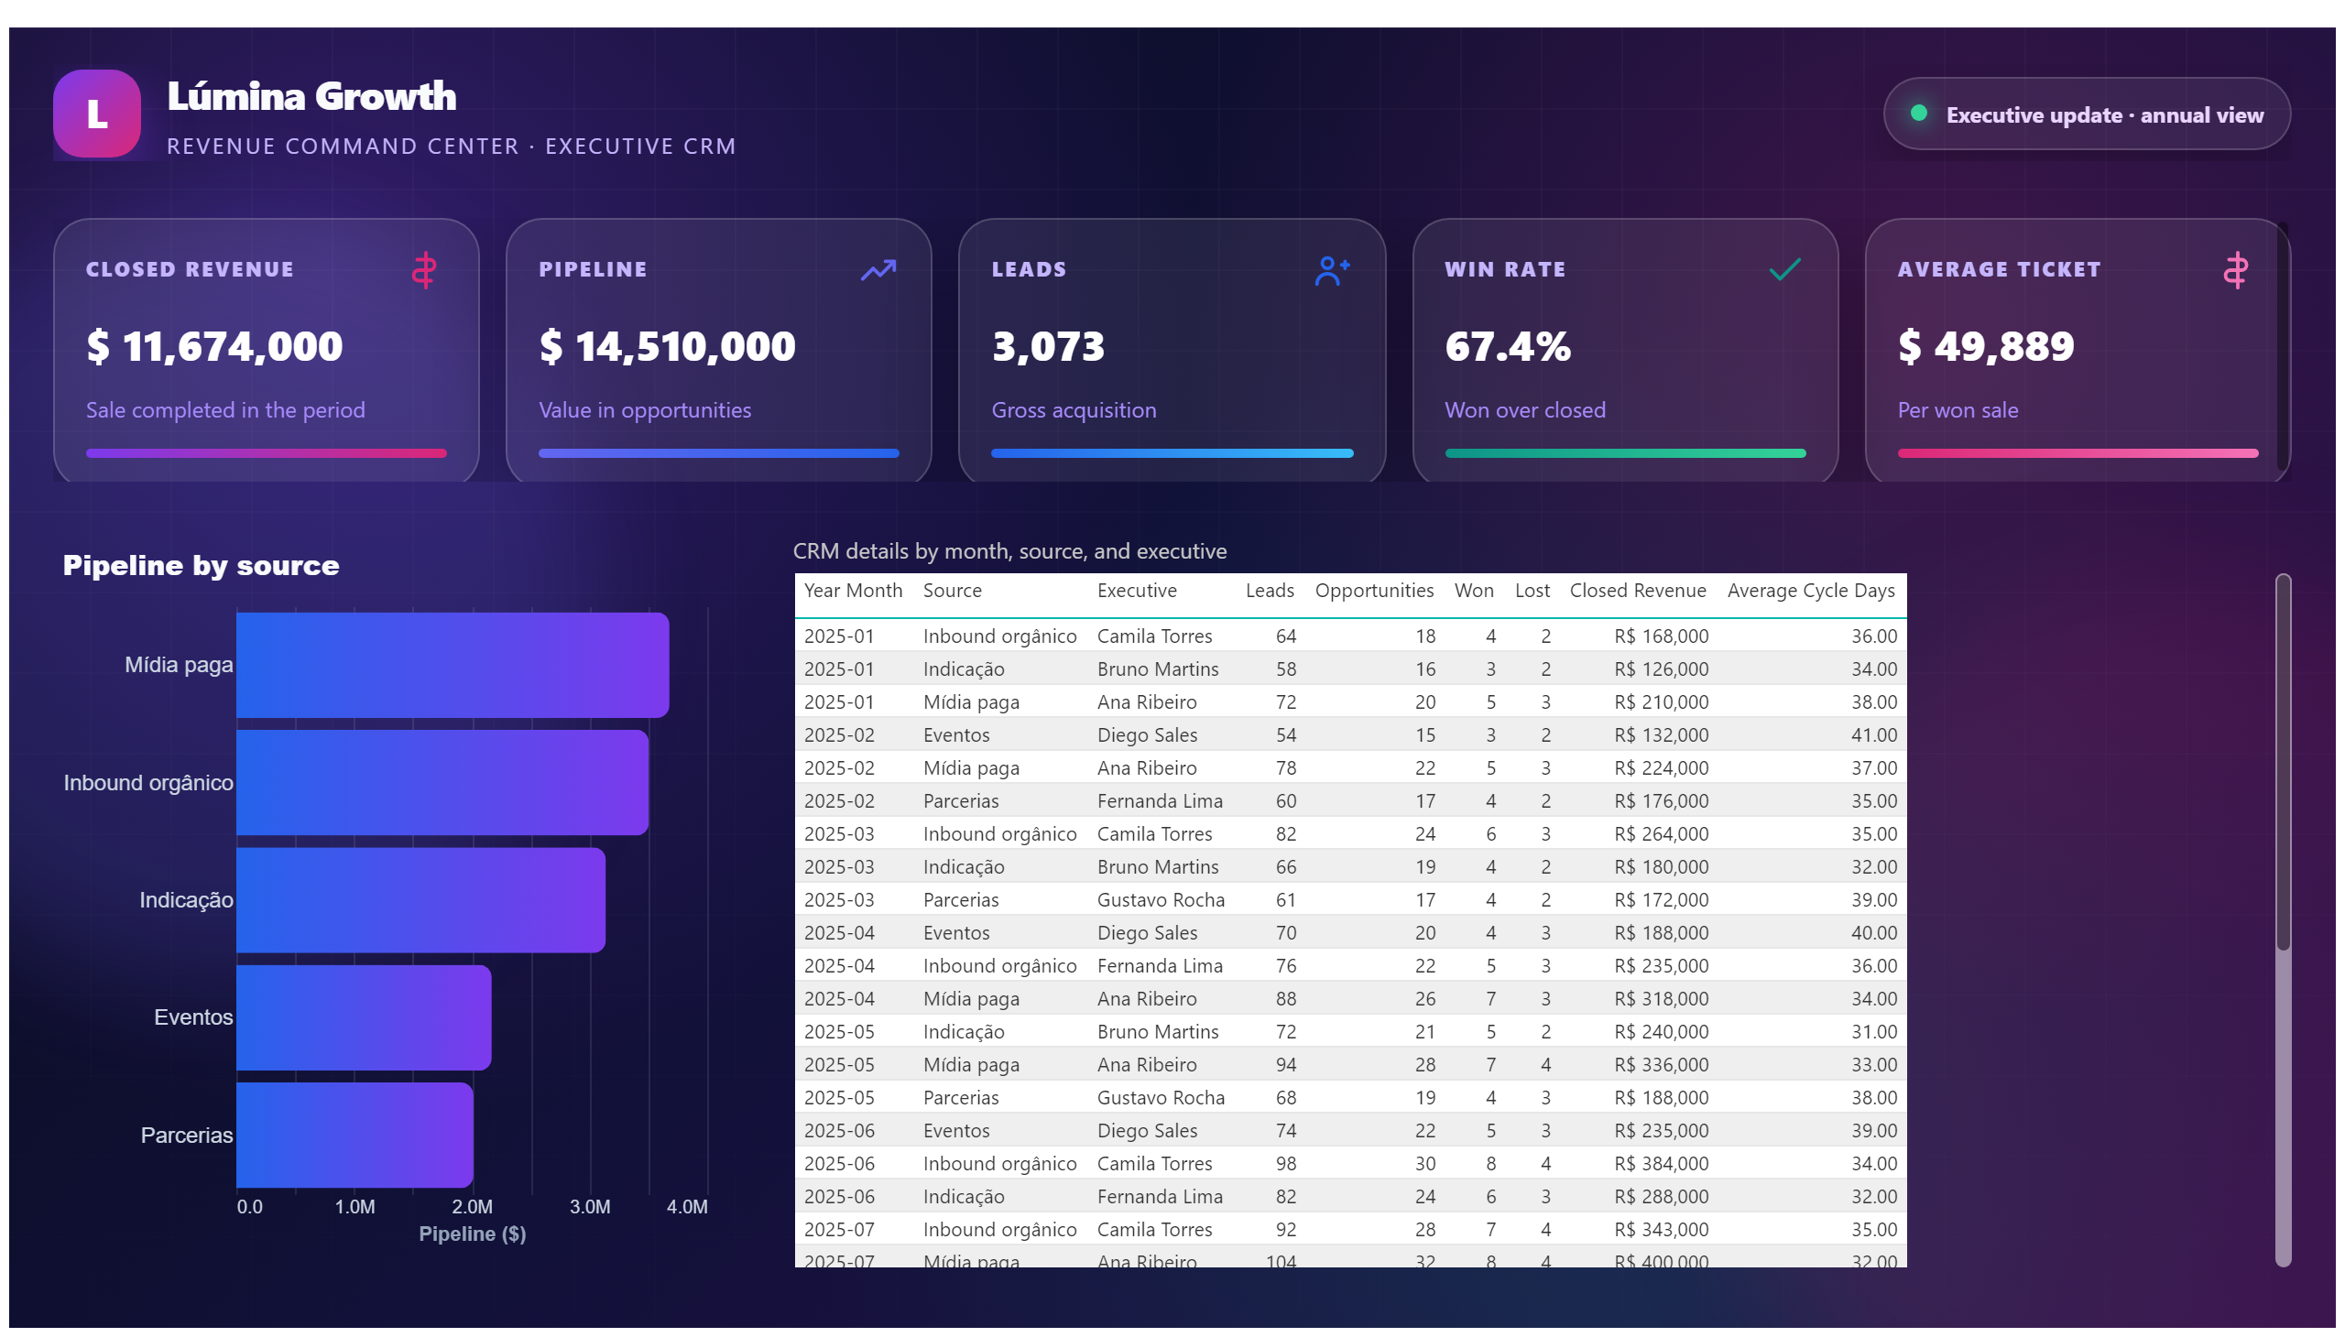Select the Average Ticket value $ 49,889
The height and width of the screenshot is (1337, 2345).
coord(1985,346)
